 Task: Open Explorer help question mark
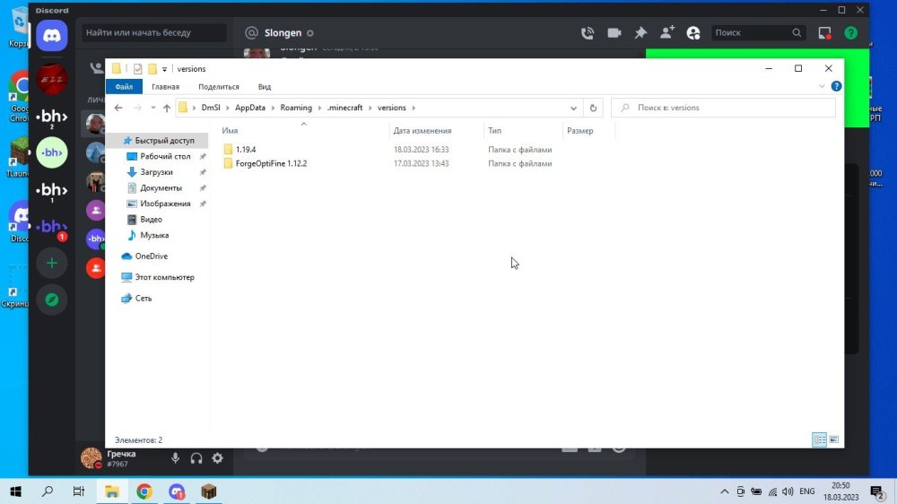tap(836, 86)
